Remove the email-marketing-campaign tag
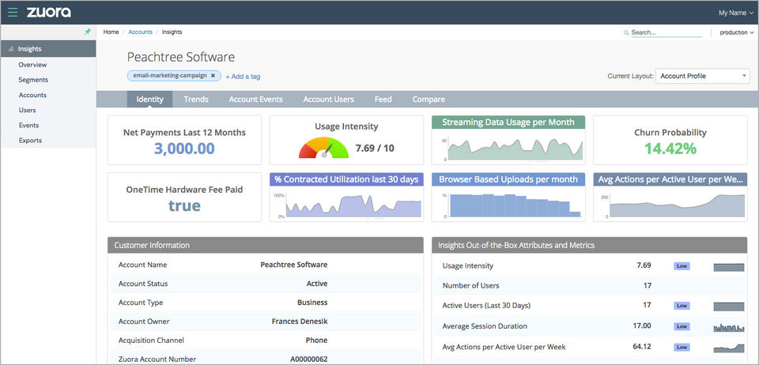Screen dimensions: 759x365 [x=213, y=76]
